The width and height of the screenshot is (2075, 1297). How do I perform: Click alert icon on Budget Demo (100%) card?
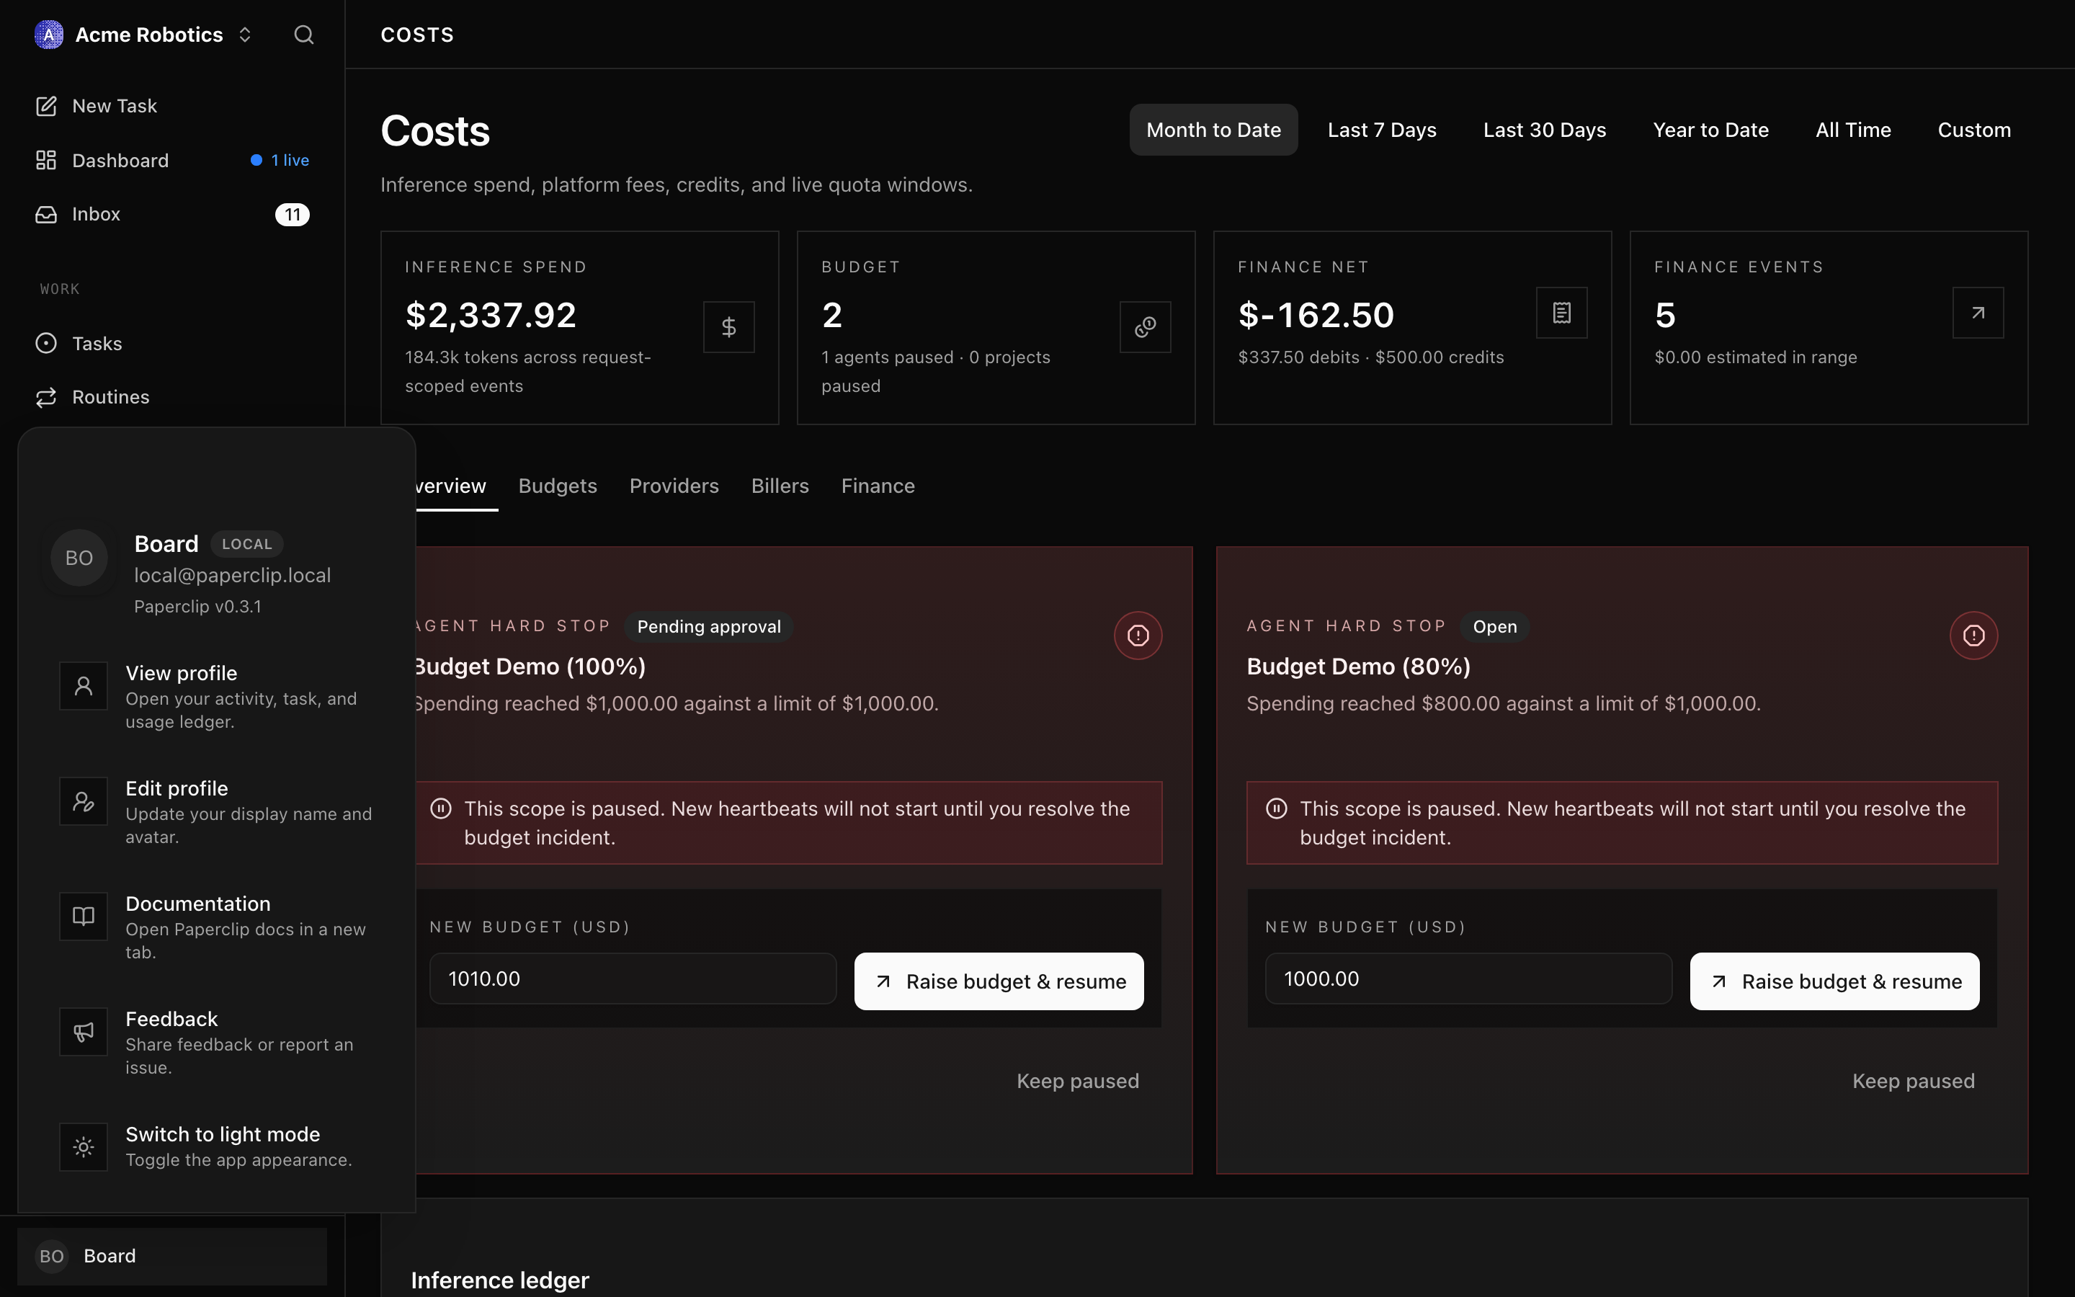tap(1138, 636)
